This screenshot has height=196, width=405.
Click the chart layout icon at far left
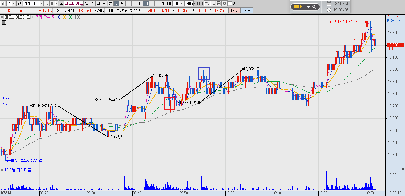[3, 3]
